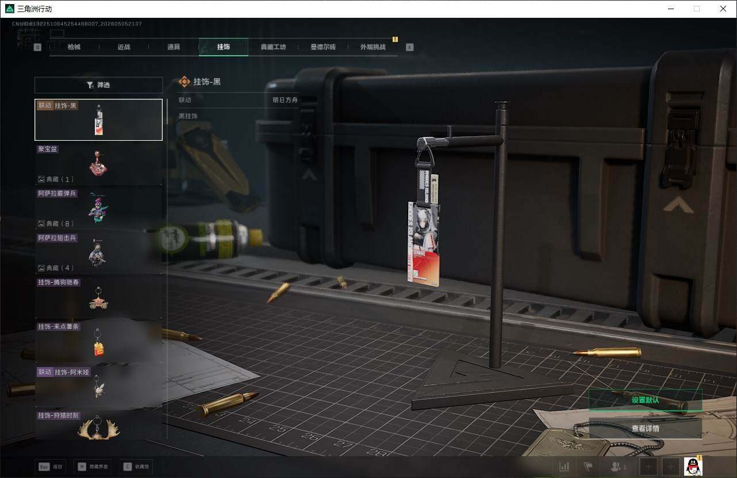Click the first plus invite slot
737x478 pixels.
tap(648, 467)
